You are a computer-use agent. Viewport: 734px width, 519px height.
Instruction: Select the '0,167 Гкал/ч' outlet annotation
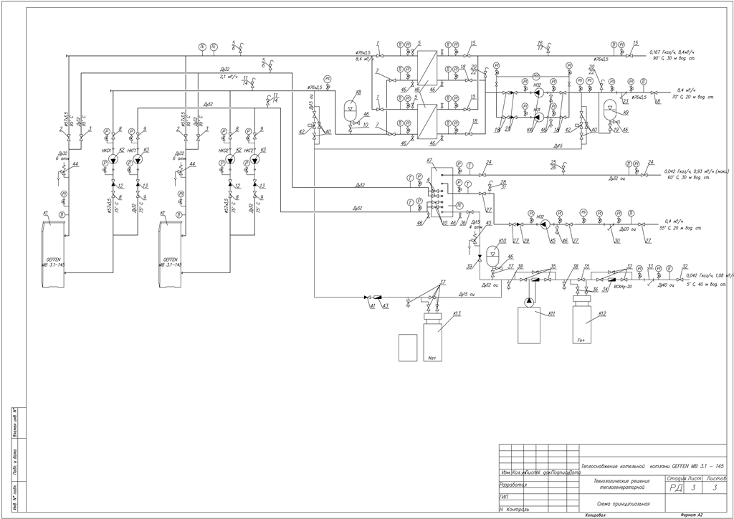[x=663, y=52]
